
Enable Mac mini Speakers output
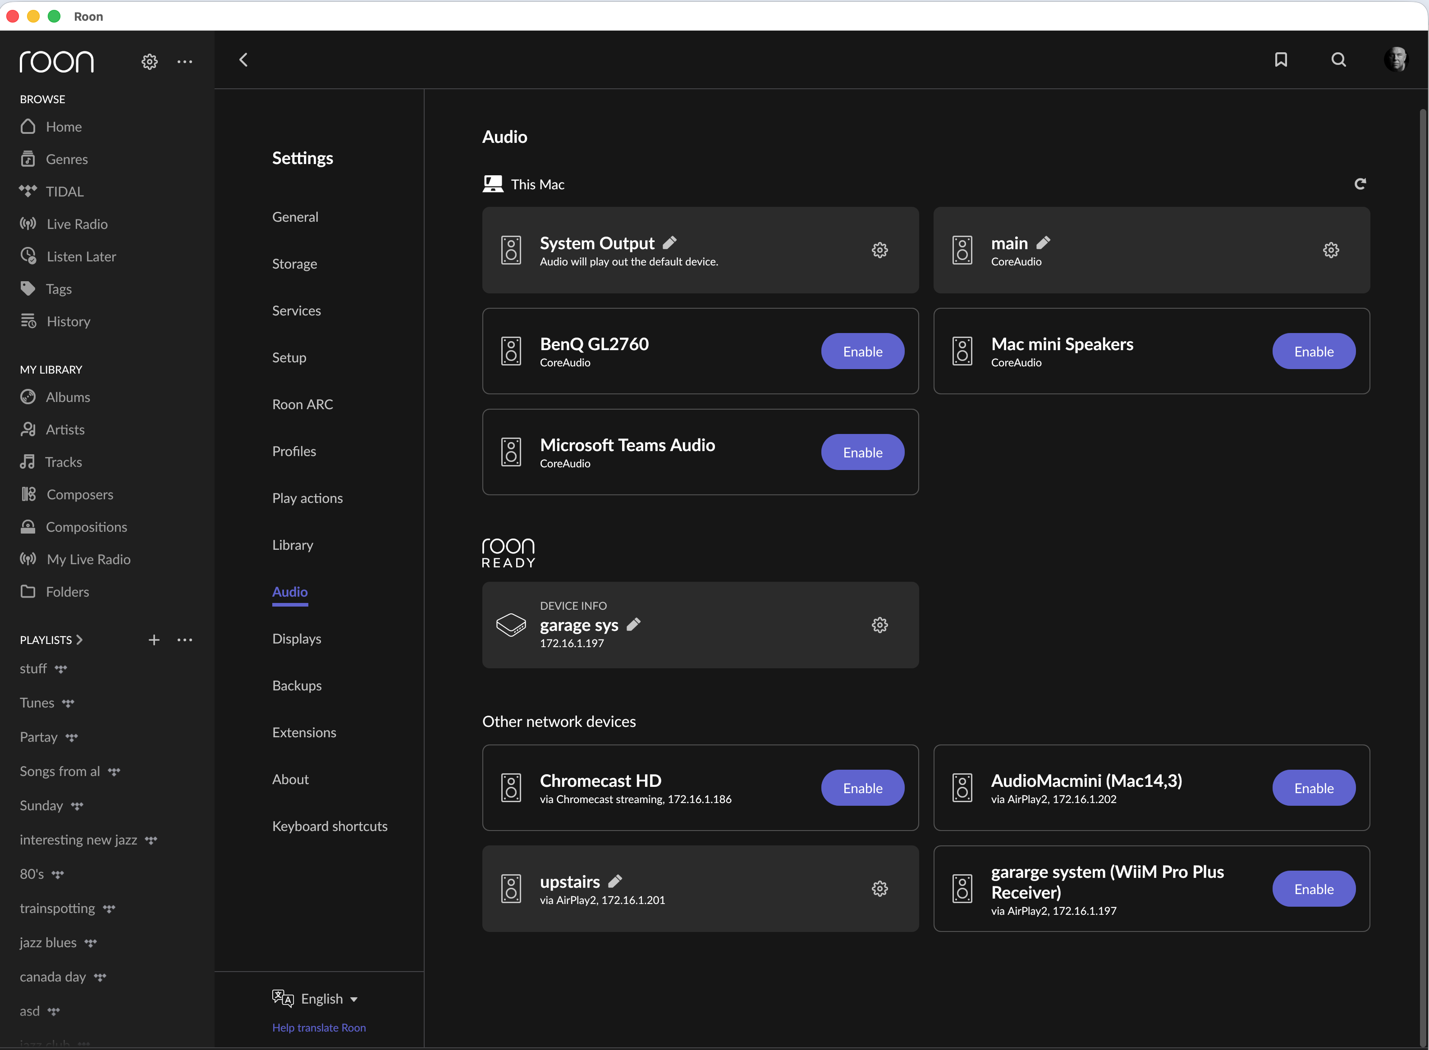click(1313, 352)
